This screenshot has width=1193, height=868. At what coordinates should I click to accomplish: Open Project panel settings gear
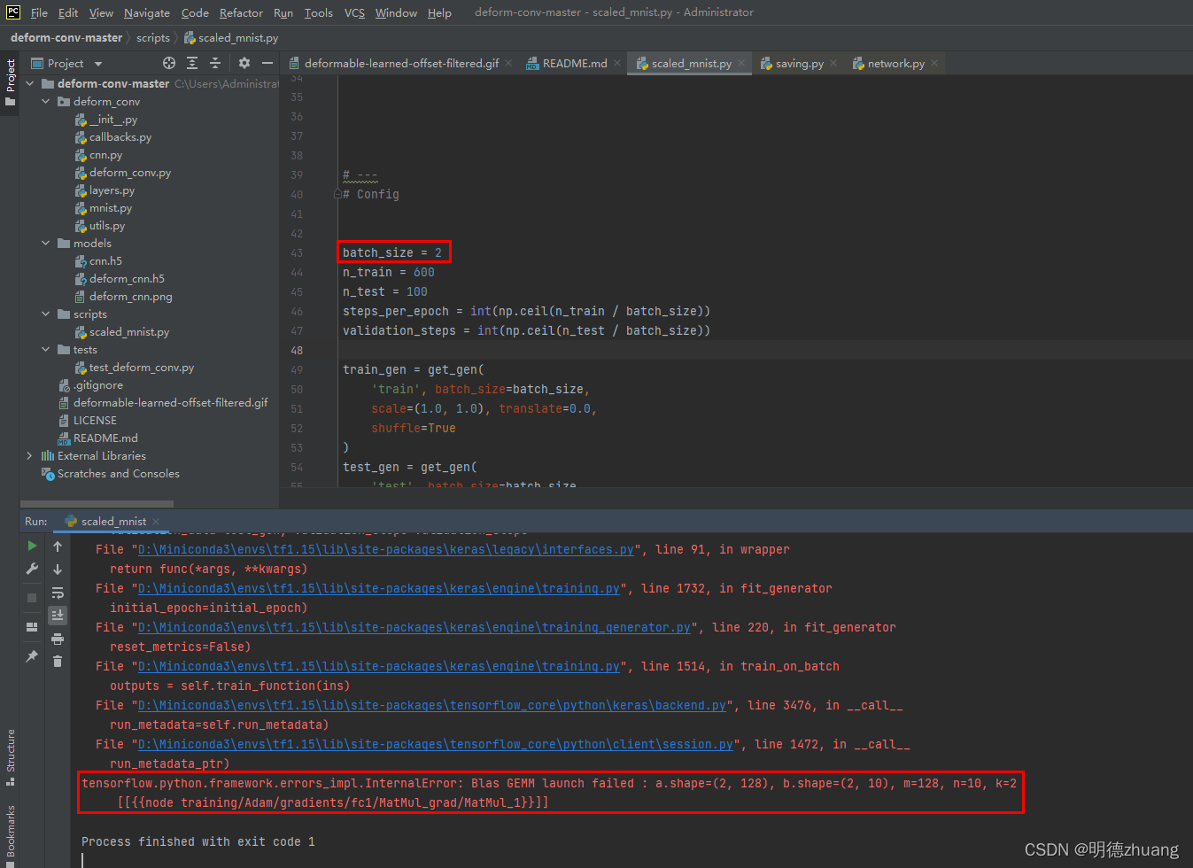coord(244,63)
